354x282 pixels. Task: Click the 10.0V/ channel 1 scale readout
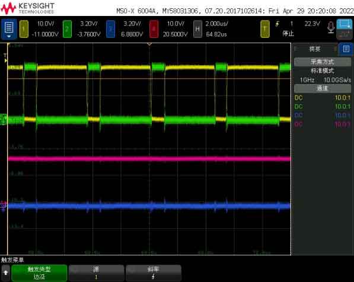pos(46,24)
